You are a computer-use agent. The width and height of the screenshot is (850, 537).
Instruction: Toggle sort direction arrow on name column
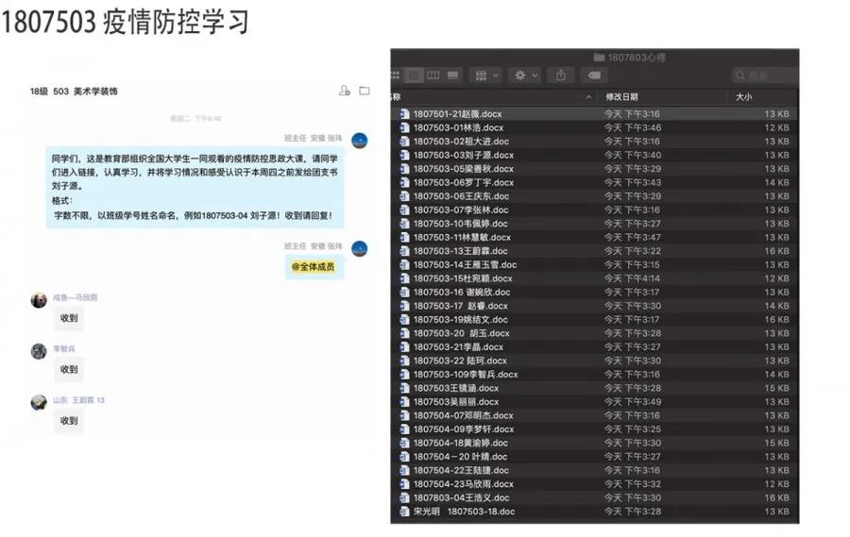coord(587,97)
